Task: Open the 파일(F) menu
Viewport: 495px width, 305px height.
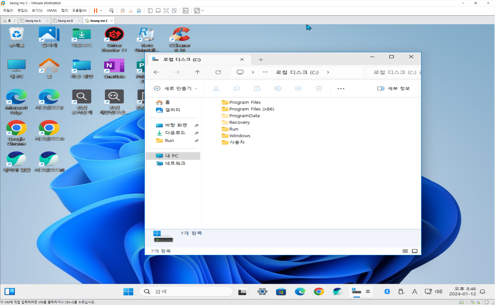Action: [8, 11]
